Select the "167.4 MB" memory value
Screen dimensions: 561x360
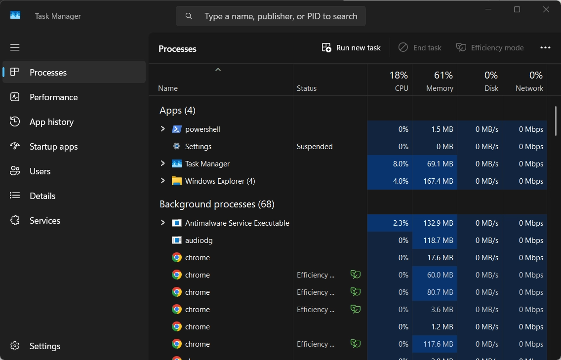pos(438,181)
